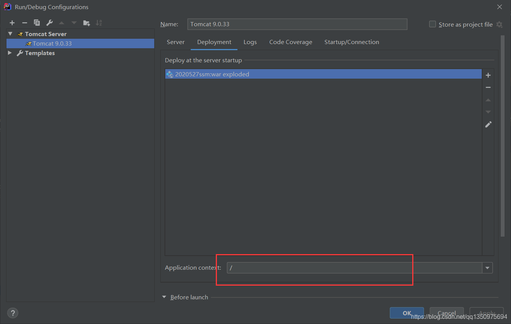Select Tomcat 9.0.33 configuration in tree
511x324 pixels.
(x=80, y=43)
